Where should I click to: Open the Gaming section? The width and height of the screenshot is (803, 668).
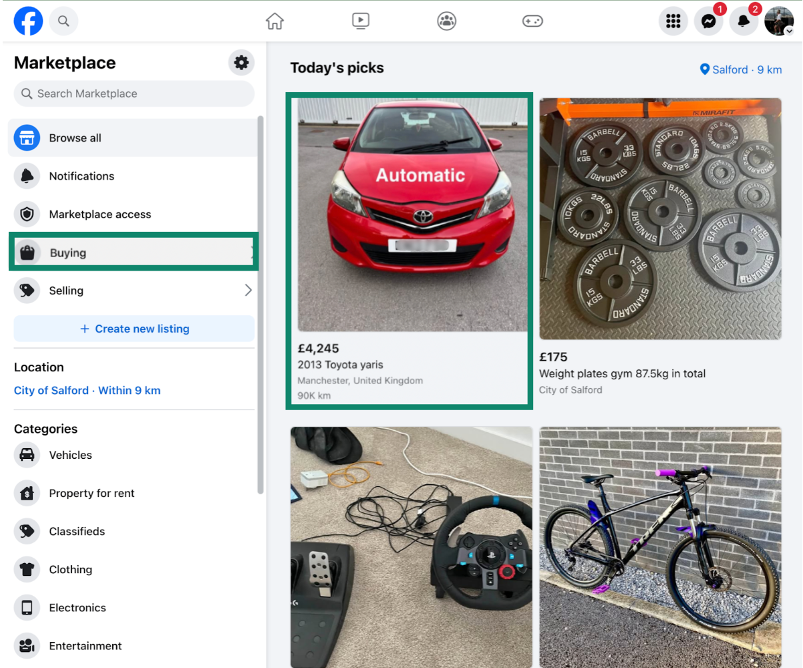(x=532, y=21)
